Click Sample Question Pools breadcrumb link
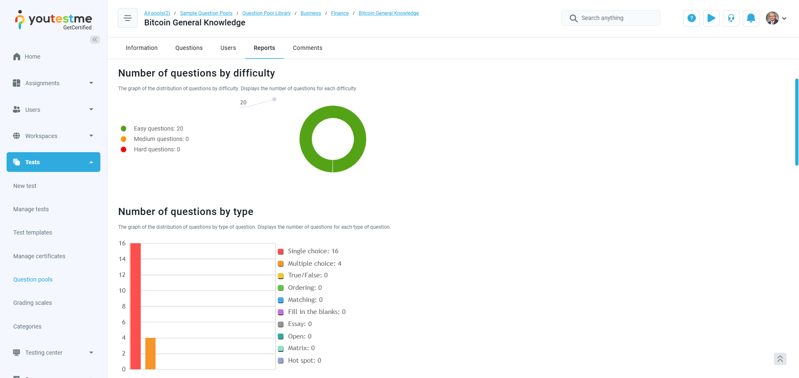Viewport: 799px width, 378px height. 206,13
